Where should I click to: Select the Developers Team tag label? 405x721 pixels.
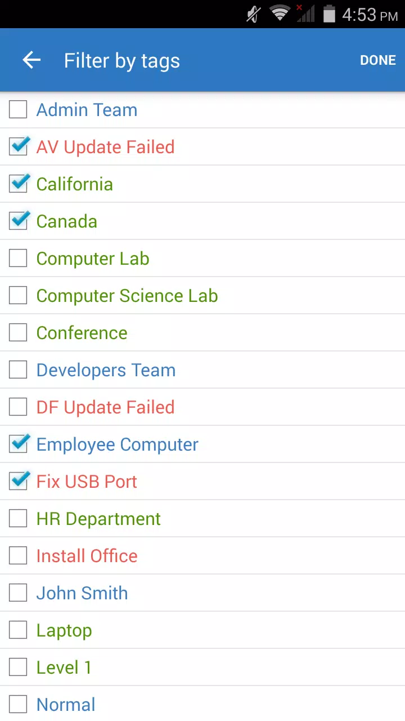(106, 370)
